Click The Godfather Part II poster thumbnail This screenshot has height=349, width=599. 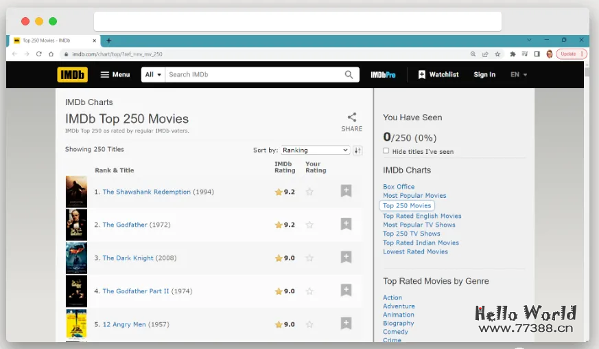(76, 291)
